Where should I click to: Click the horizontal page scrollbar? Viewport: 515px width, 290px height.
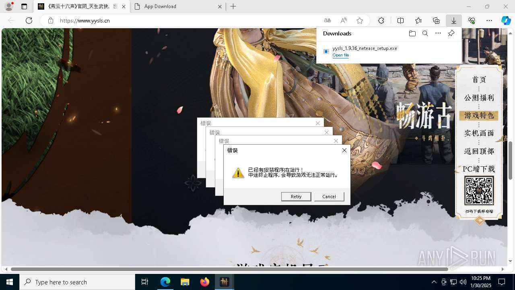coord(229,269)
